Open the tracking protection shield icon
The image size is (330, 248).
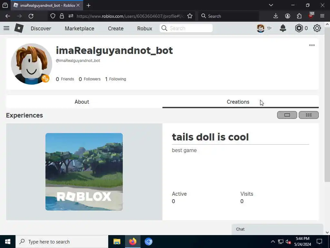click(53, 16)
